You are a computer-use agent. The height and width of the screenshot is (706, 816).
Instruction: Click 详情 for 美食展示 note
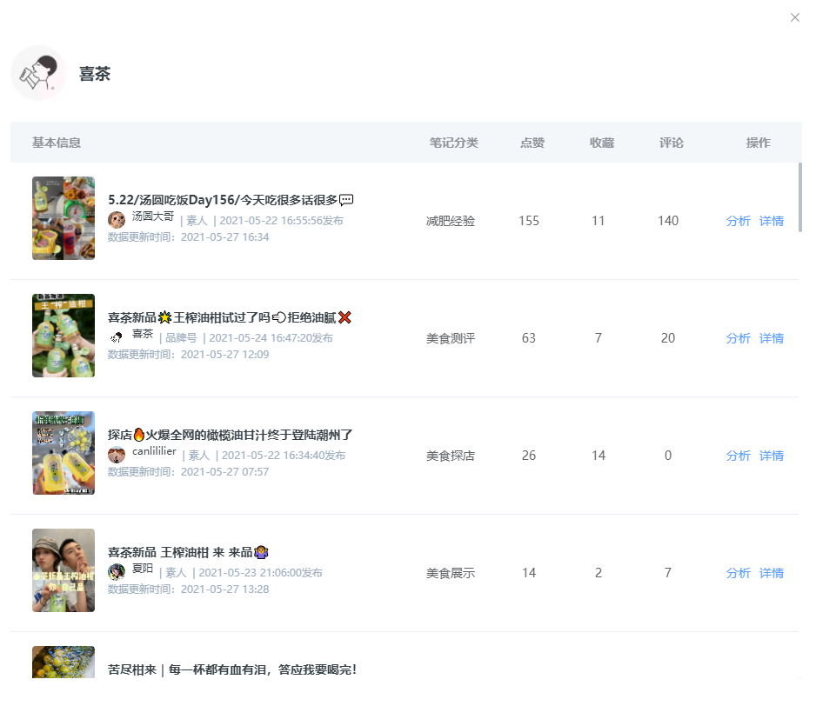[x=772, y=573]
